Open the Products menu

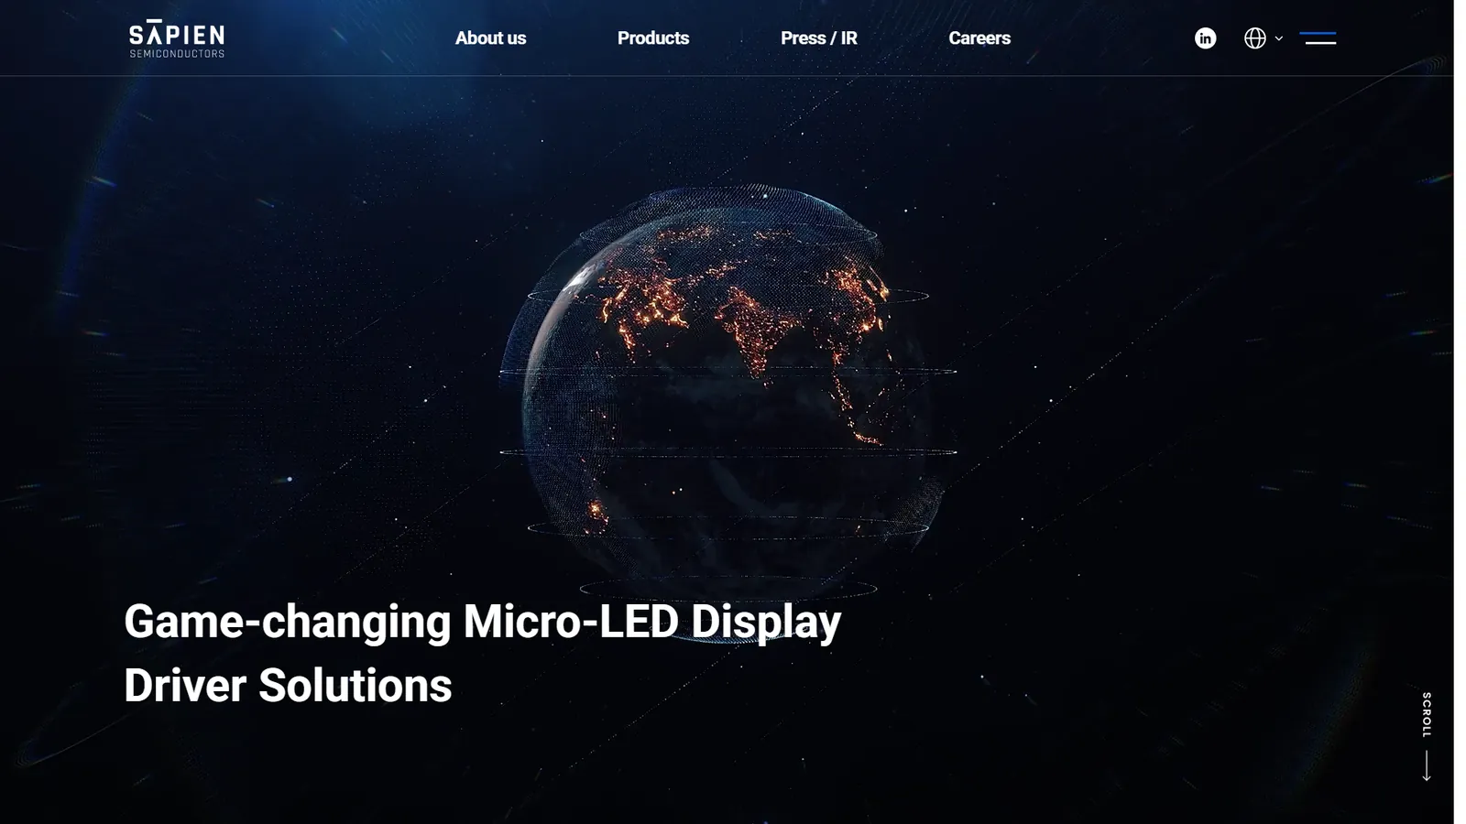click(x=652, y=38)
